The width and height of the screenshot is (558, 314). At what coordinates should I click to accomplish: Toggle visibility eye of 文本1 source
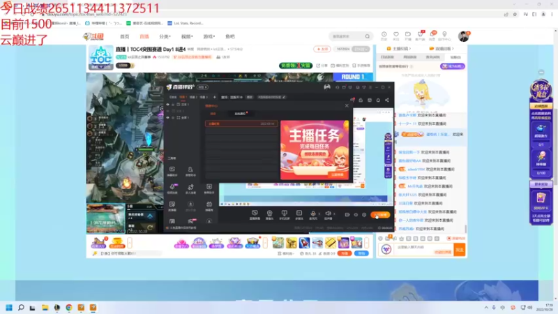pyautogui.click(x=167, y=104)
